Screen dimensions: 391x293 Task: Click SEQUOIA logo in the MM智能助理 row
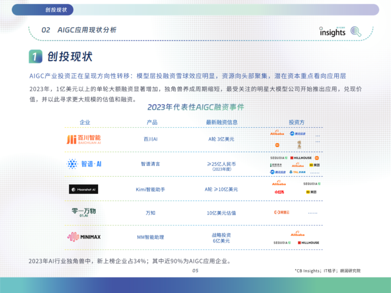tap(282, 243)
